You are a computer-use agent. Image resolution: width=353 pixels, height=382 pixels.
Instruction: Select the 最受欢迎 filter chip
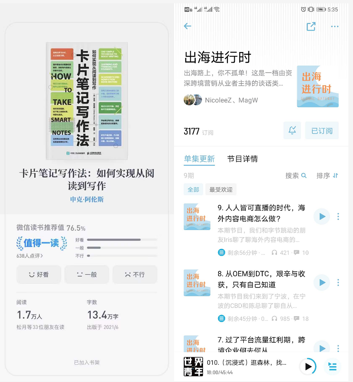click(221, 189)
